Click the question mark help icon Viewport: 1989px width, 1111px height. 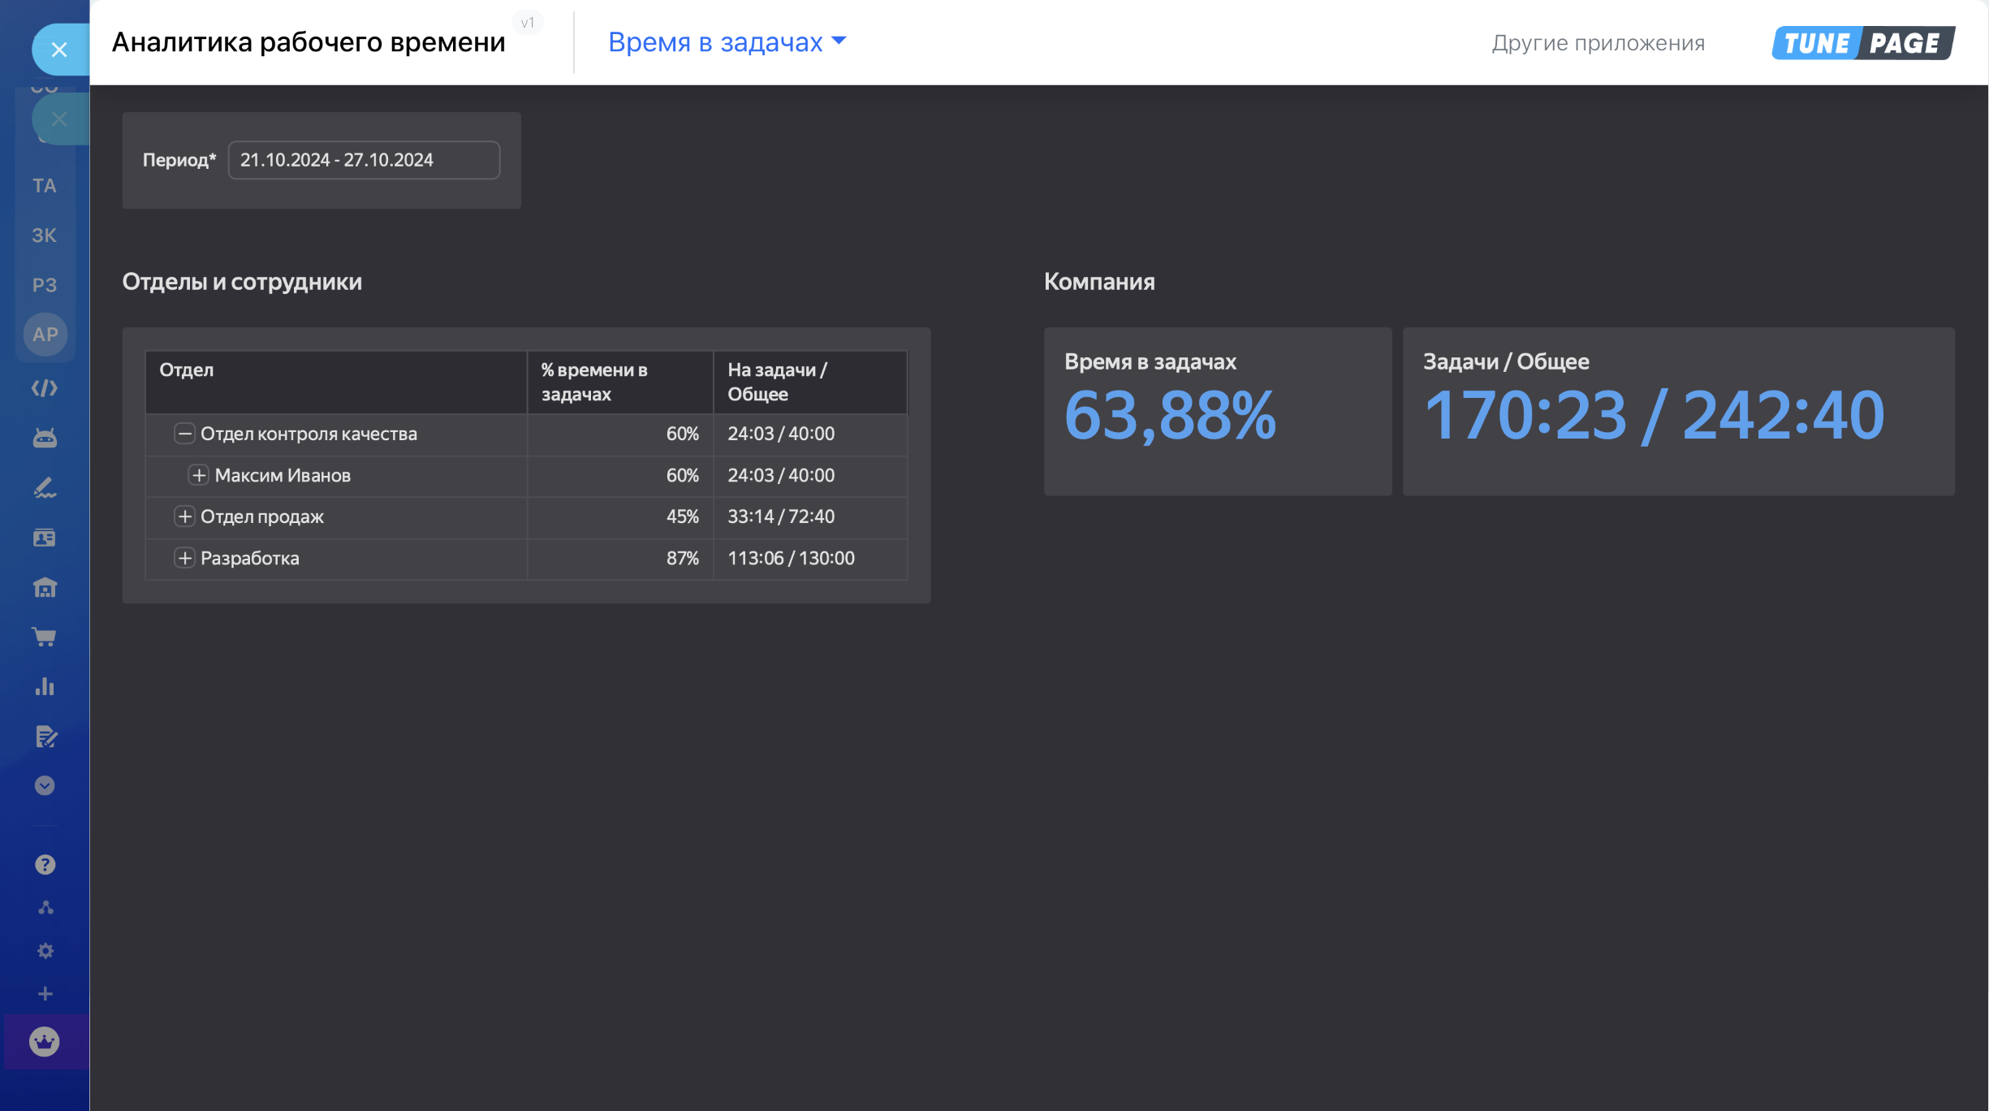(x=45, y=865)
